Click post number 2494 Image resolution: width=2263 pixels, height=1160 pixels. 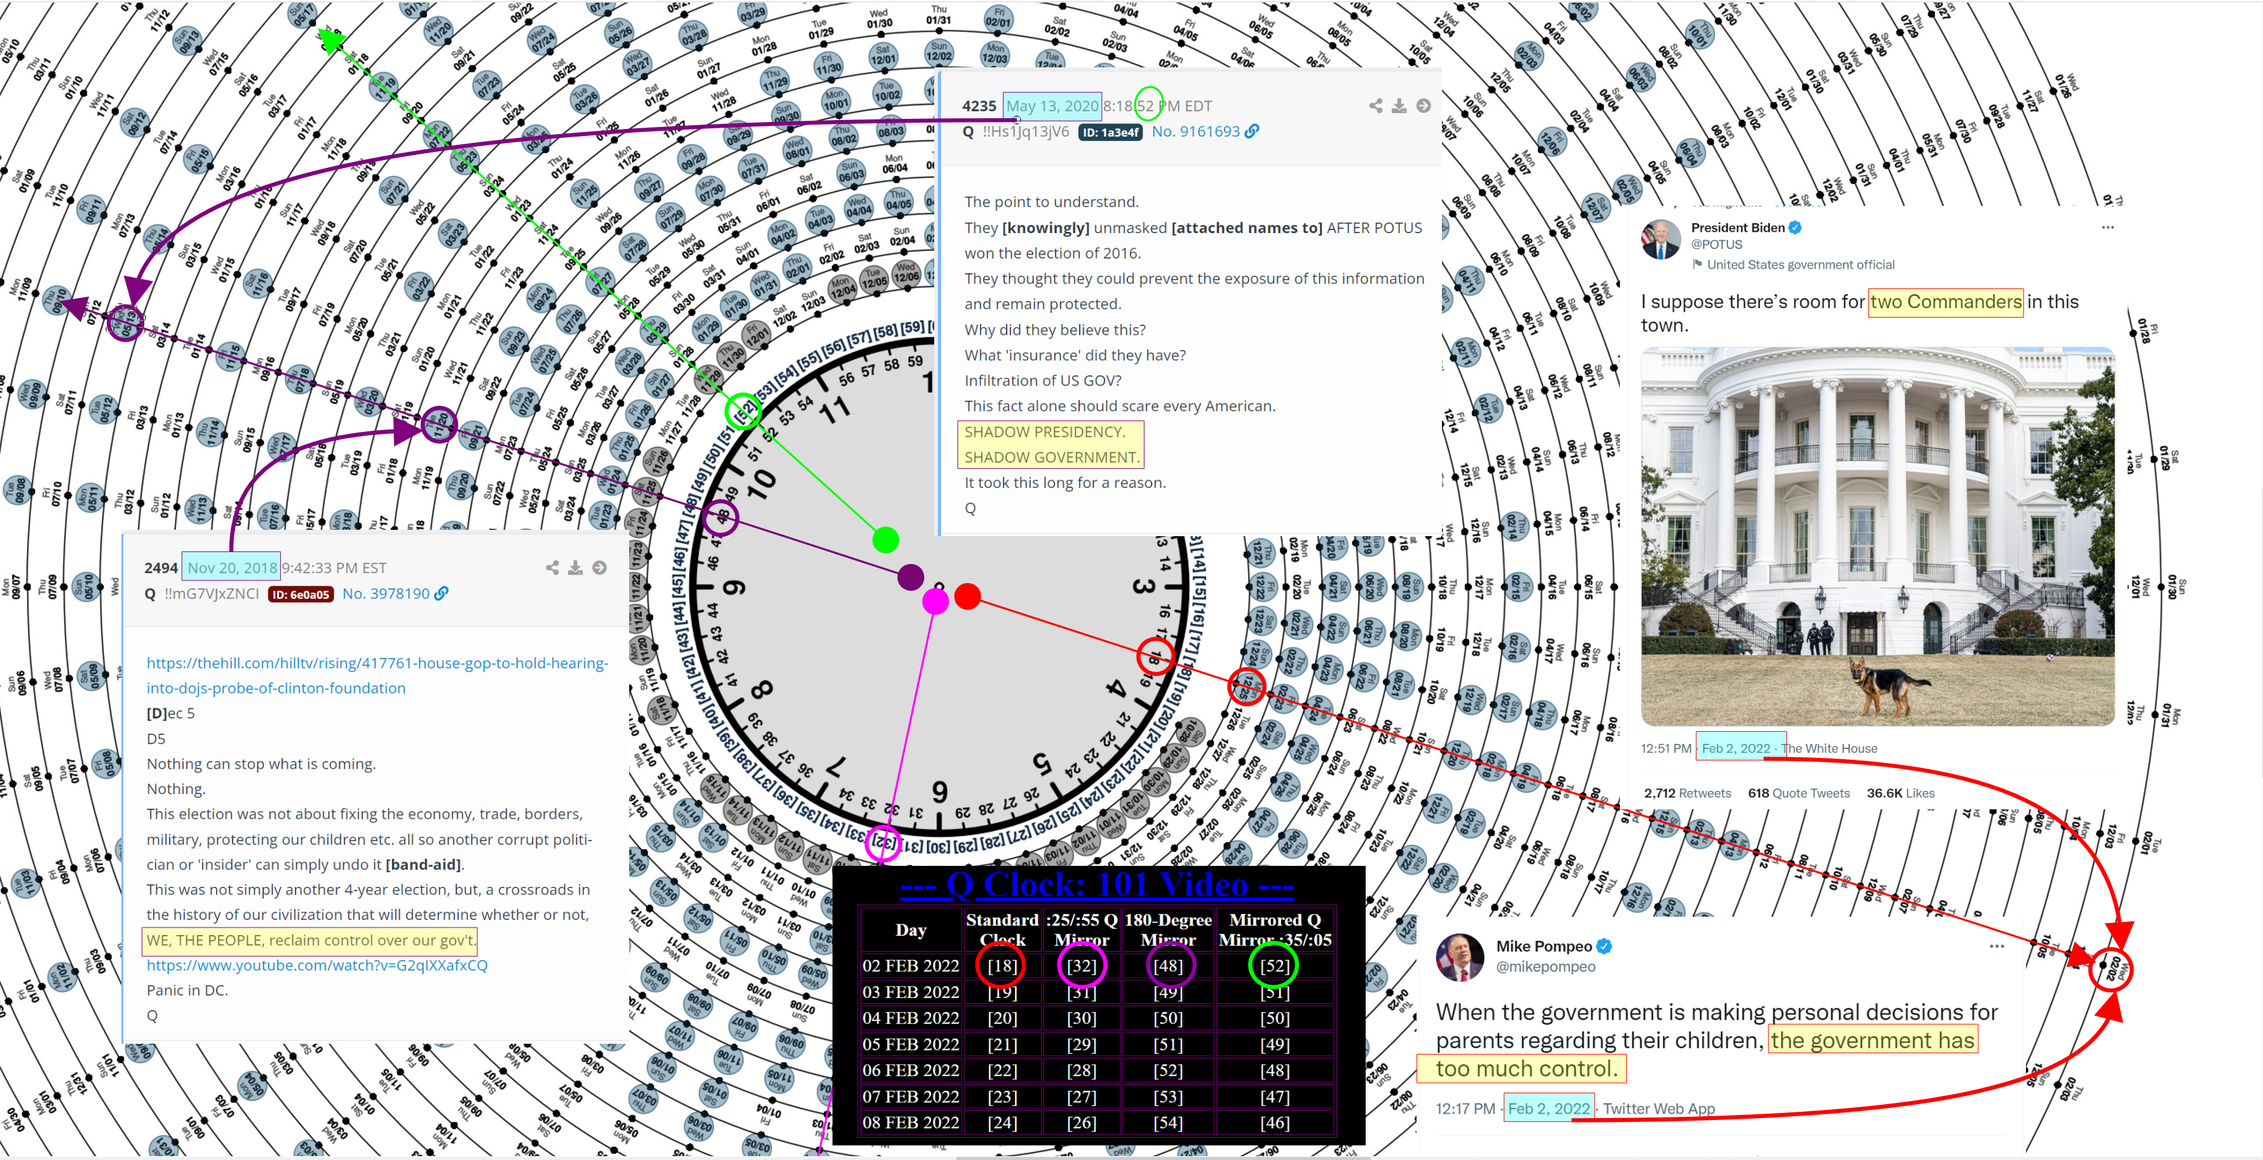pos(161,568)
